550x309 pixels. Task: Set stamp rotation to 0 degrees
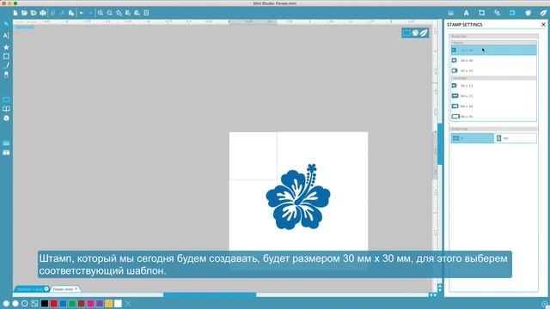pos(472,138)
